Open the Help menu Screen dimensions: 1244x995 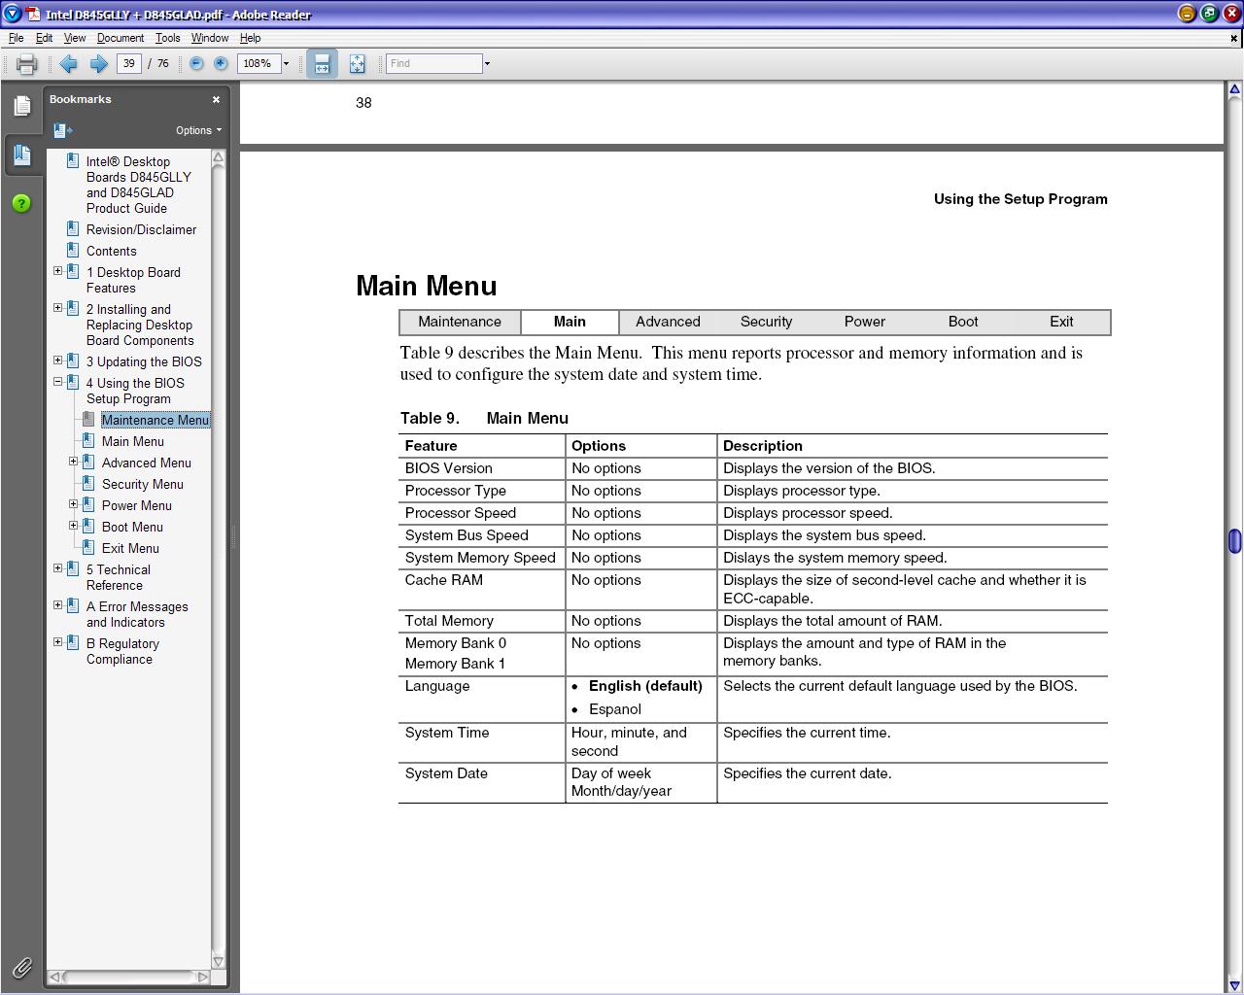click(250, 38)
